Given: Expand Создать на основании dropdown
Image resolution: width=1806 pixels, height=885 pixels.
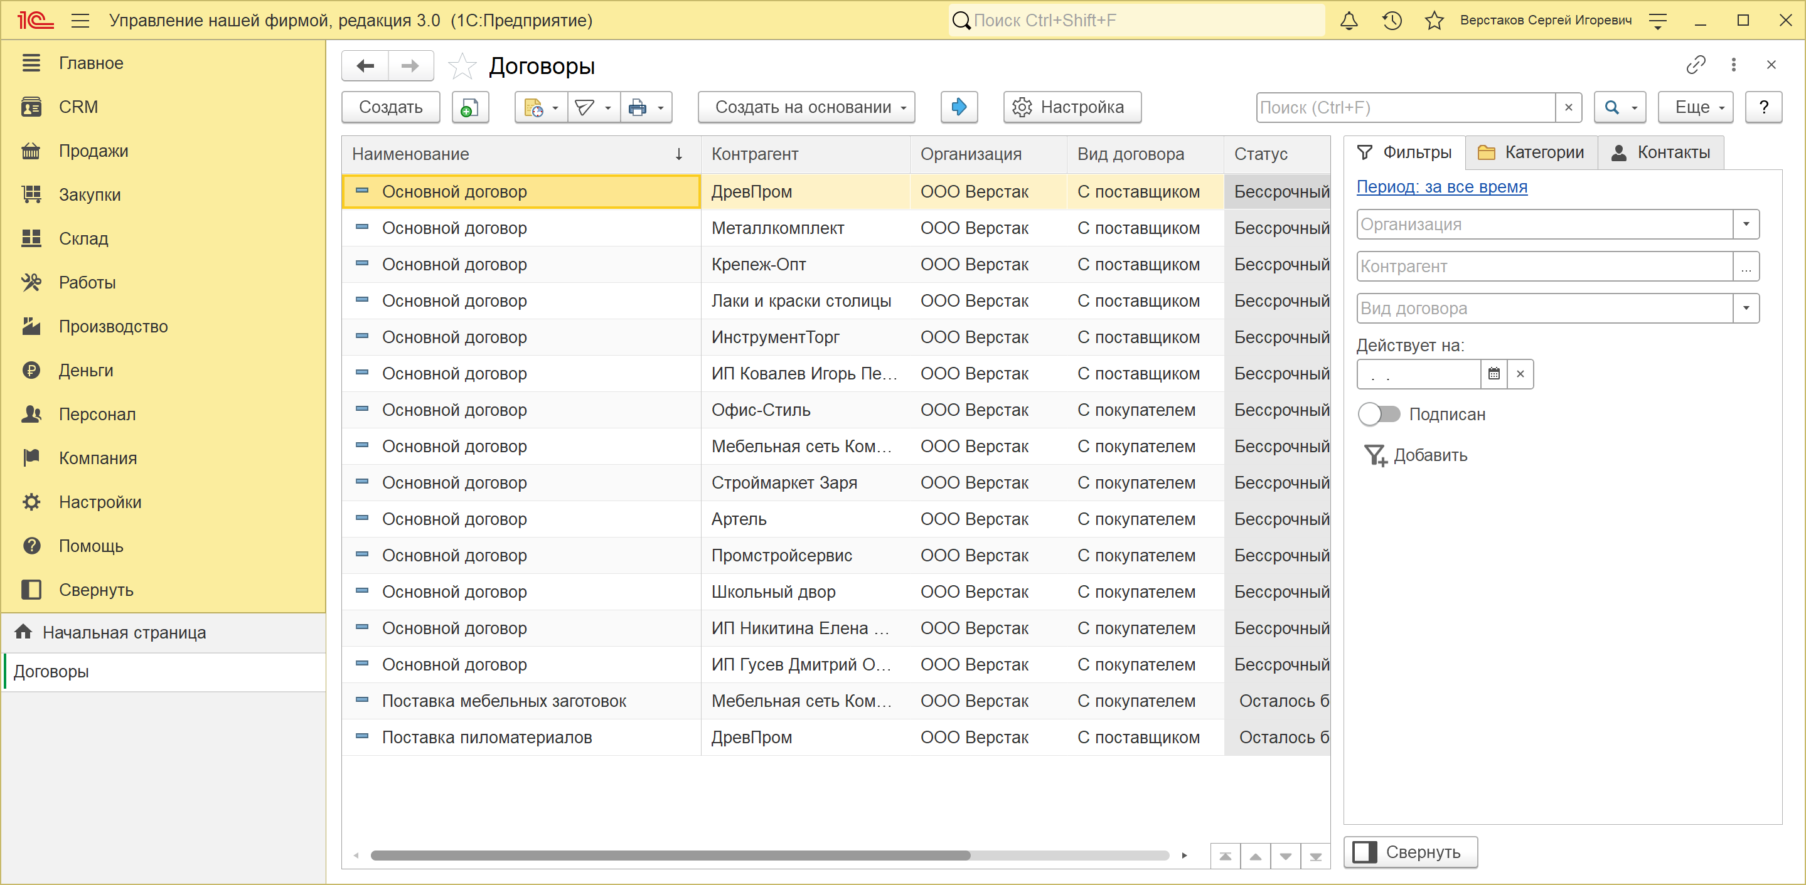Looking at the screenshot, I should [x=806, y=107].
